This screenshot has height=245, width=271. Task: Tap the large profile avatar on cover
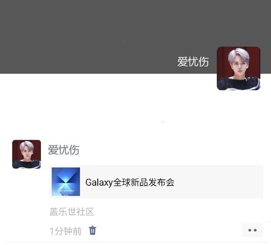(238, 68)
